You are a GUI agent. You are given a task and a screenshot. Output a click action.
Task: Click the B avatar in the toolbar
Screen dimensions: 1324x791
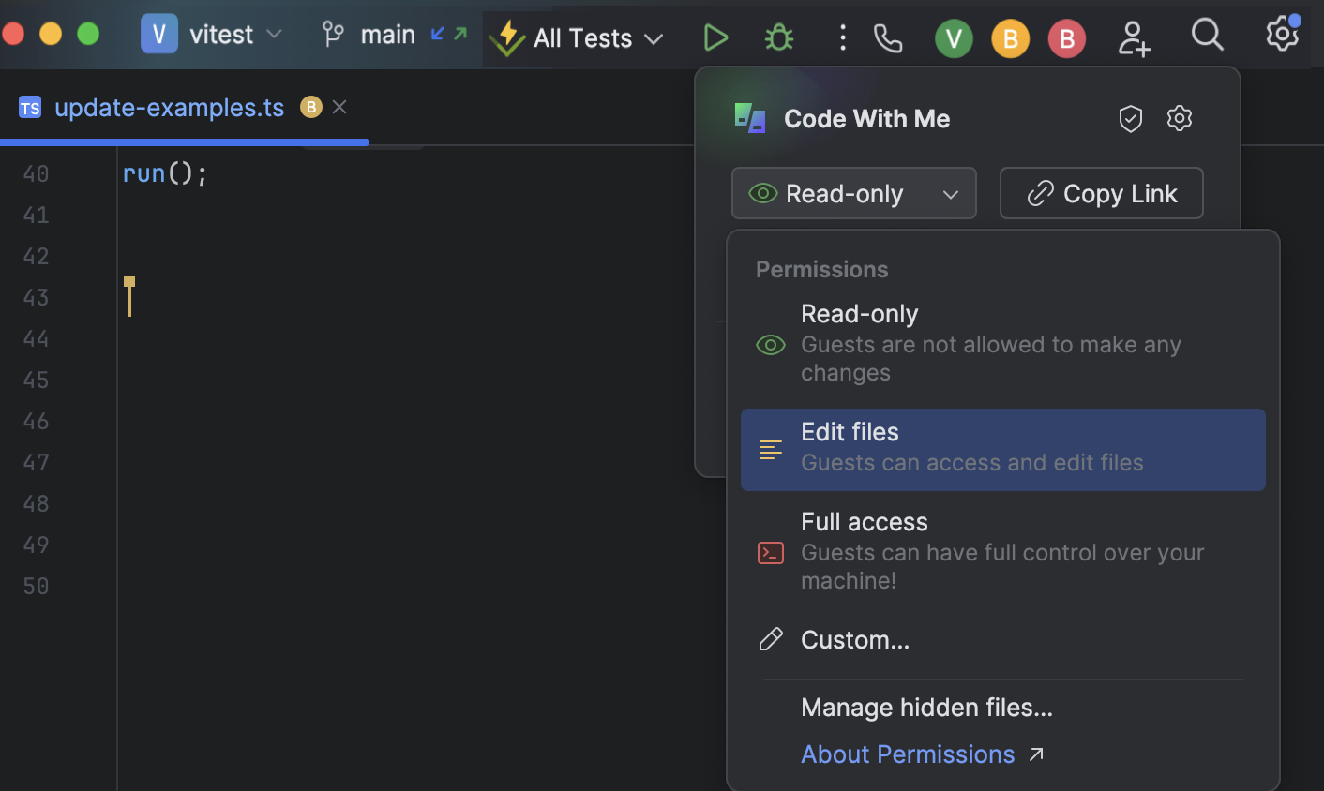click(1010, 37)
